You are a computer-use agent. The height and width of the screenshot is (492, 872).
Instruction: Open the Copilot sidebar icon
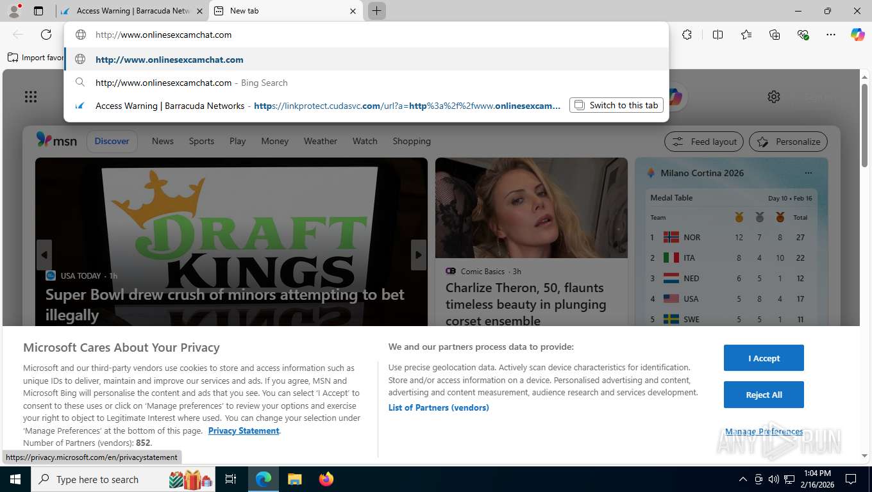(858, 35)
